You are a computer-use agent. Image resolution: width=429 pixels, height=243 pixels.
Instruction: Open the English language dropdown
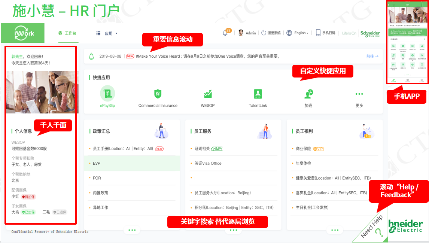point(301,33)
